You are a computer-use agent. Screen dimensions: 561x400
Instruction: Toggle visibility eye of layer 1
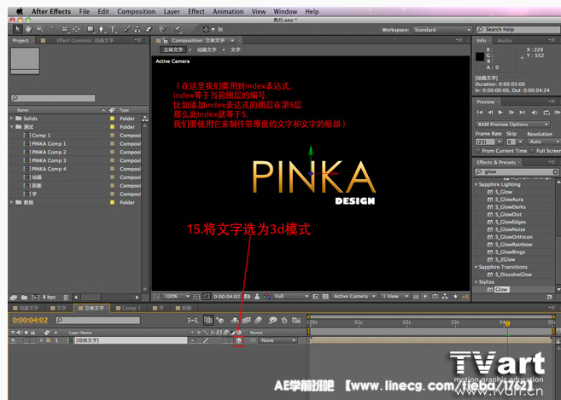pos(14,340)
